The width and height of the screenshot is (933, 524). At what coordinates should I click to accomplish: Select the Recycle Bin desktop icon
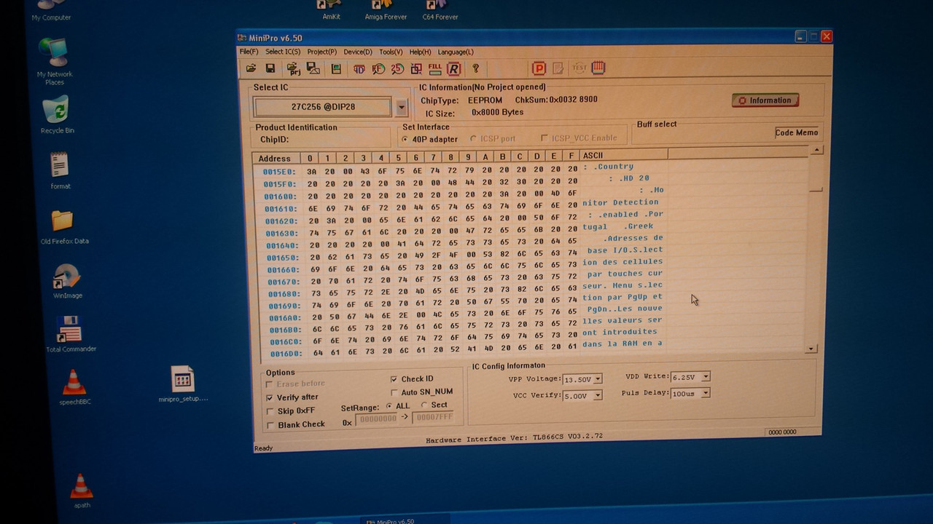58,115
